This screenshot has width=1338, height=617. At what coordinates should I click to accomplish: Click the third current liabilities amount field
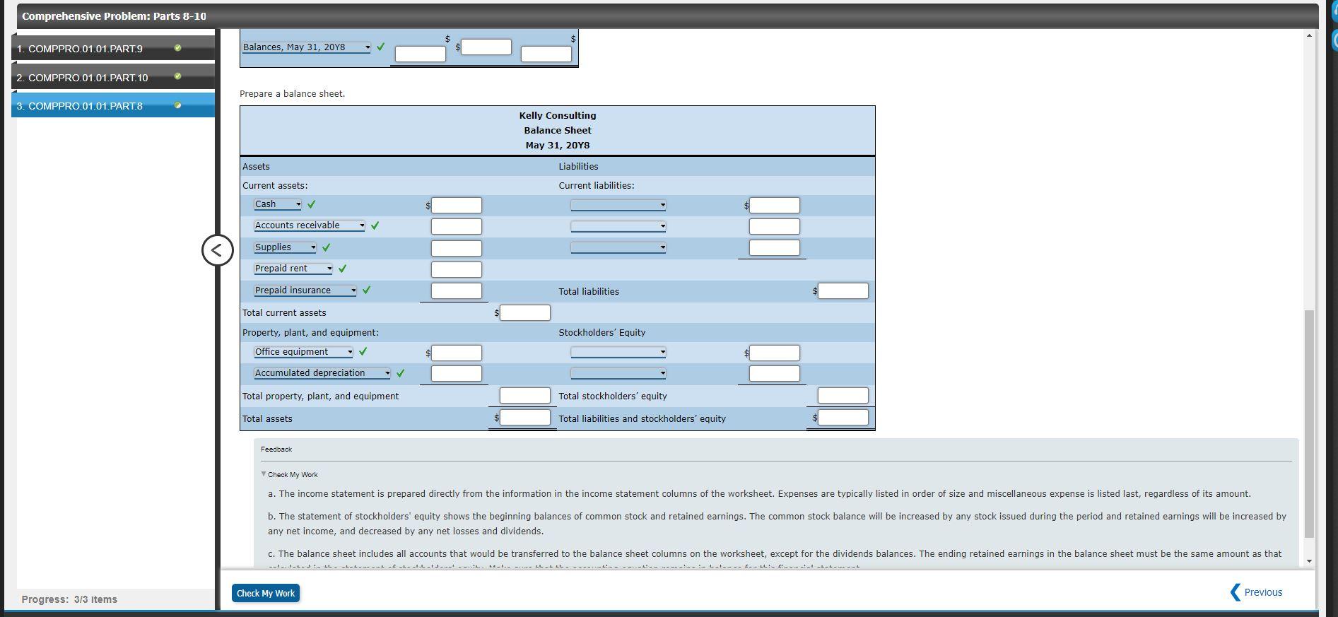pyautogui.click(x=775, y=247)
